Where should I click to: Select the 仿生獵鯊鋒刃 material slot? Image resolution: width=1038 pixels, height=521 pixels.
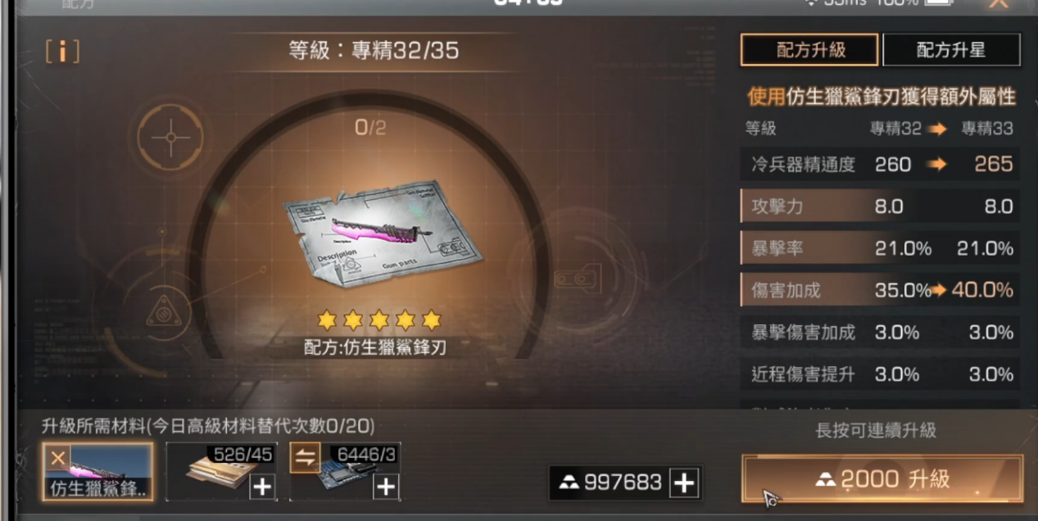pos(97,472)
